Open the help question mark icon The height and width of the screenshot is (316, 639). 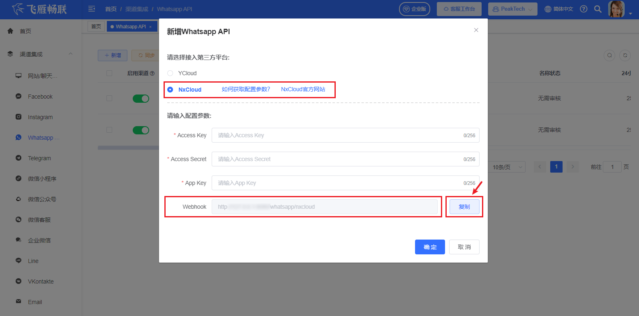(584, 9)
